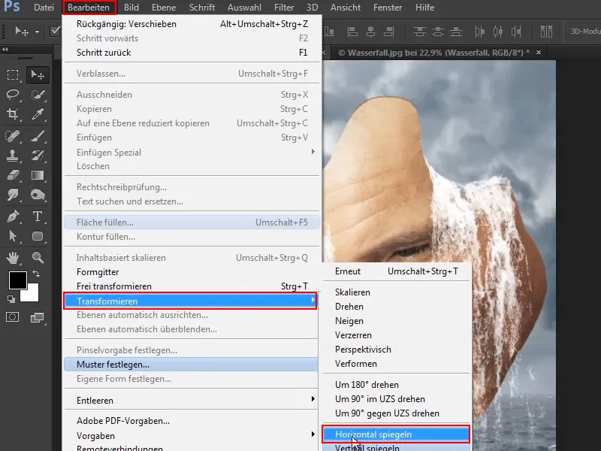The width and height of the screenshot is (601, 451).
Task: Select the Gradient tool
Action: click(x=37, y=175)
